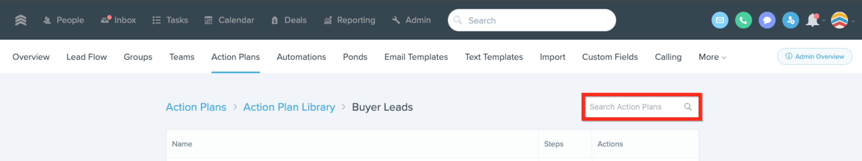Click the user profile avatar
Screen dimensions: 862x161
[839, 20]
